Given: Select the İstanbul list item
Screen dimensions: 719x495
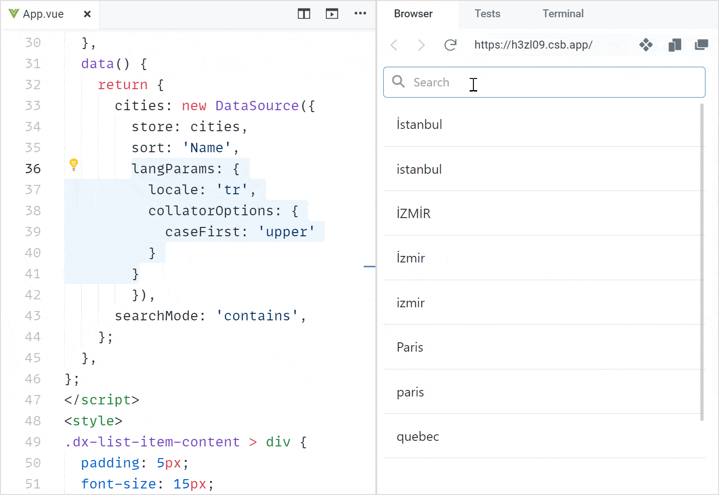Looking at the screenshot, I should coord(514,124).
